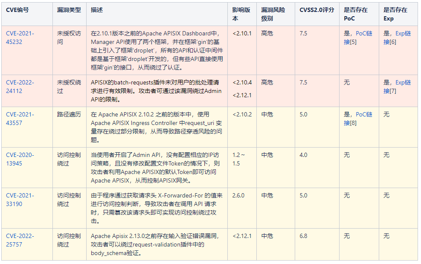Click 高危 in the CVE-2022-24112 row
Image resolution: width=421 pixels, height=264 pixels.
click(x=267, y=83)
